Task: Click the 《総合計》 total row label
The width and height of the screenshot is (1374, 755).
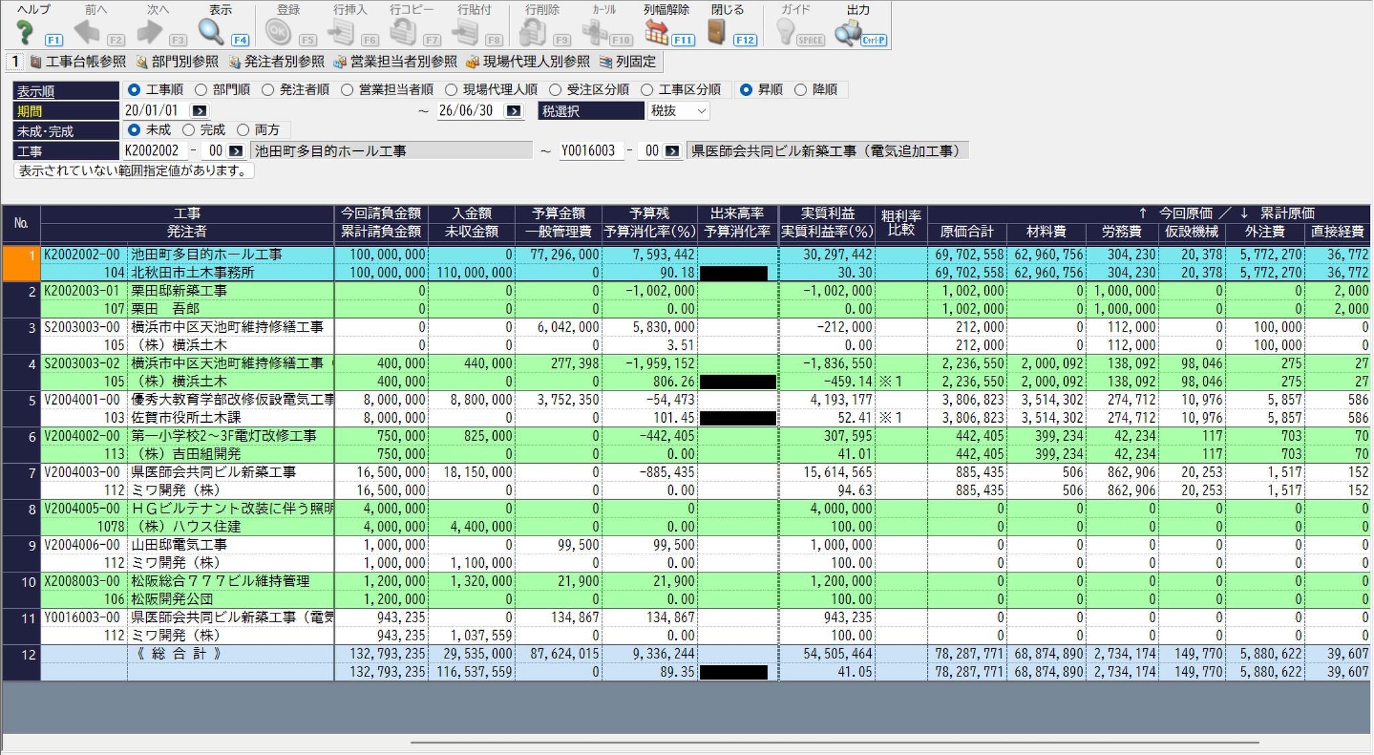Action: click(x=178, y=654)
